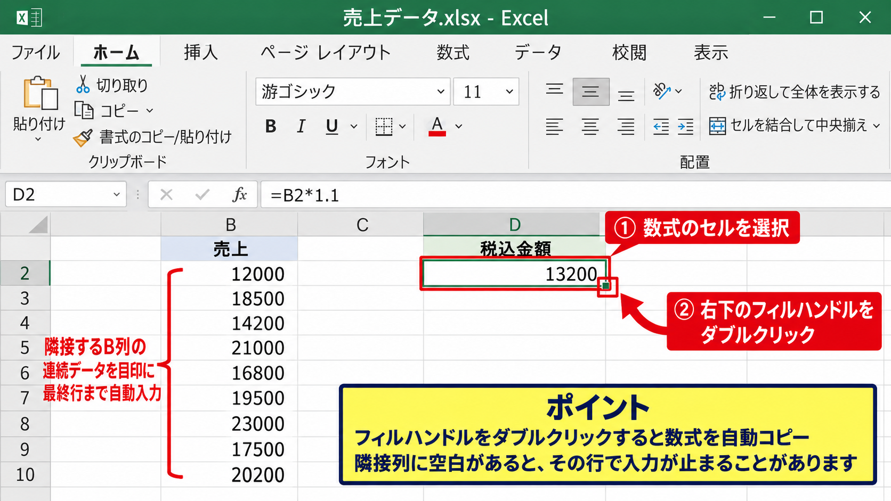Expand the Name Box dropdown arrow
891x501 pixels.
116,195
